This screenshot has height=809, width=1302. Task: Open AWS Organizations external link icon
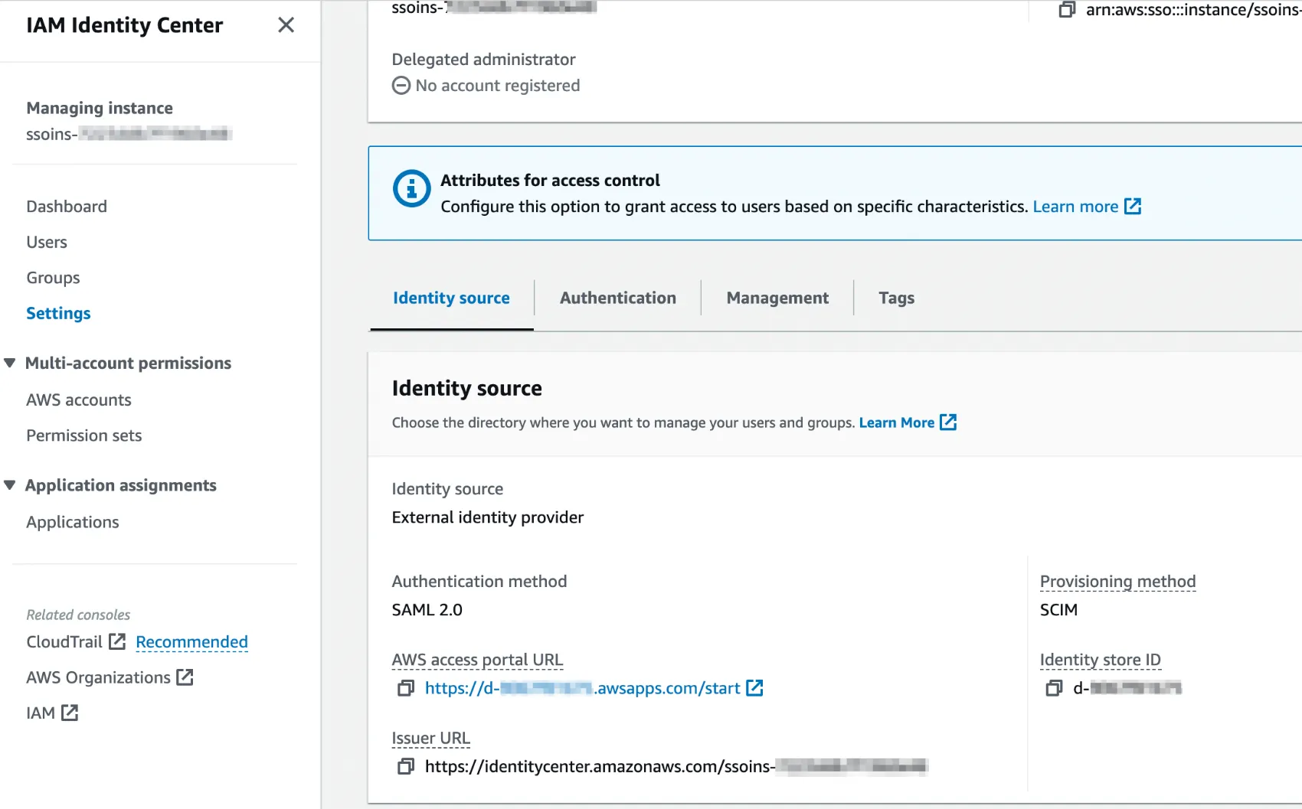pyautogui.click(x=185, y=677)
